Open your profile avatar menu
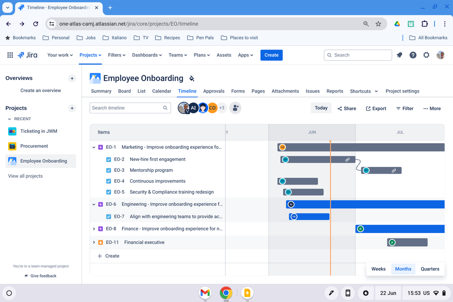 440,55
